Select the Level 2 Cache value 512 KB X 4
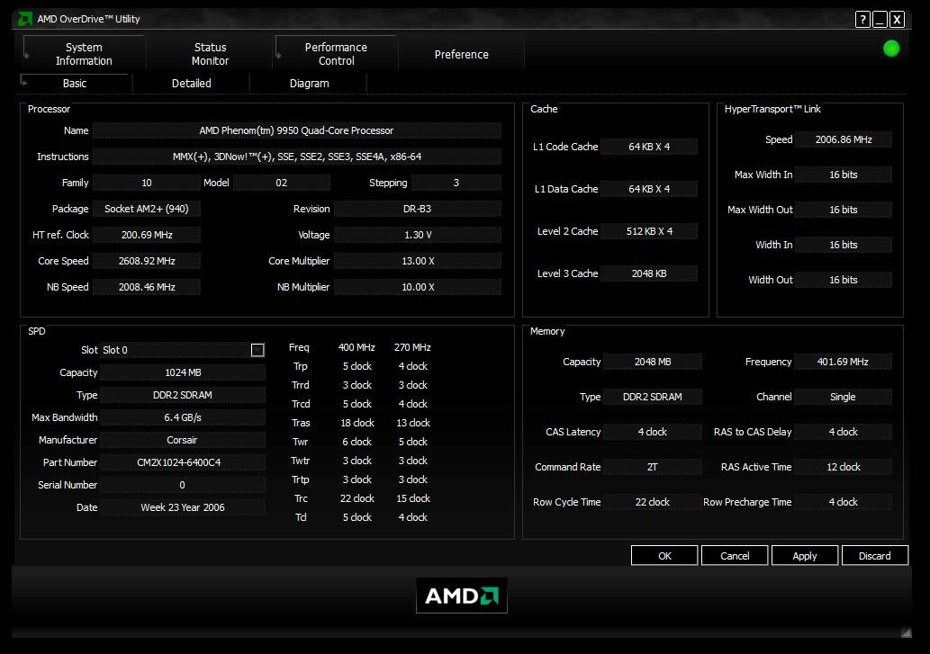The width and height of the screenshot is (930, 654). [x=649, y=231]
